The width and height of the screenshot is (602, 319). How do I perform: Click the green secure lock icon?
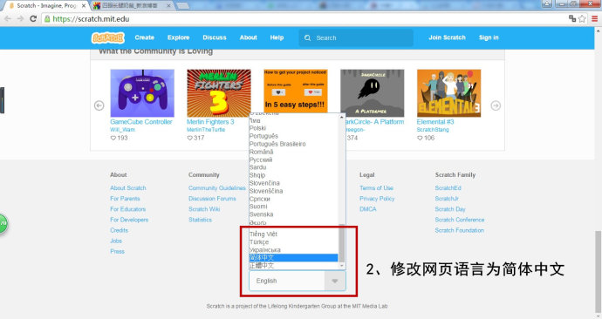pyautogui.click(x=47, y=18)
